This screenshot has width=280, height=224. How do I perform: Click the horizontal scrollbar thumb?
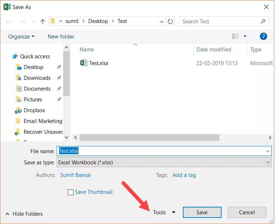(150, 137)
